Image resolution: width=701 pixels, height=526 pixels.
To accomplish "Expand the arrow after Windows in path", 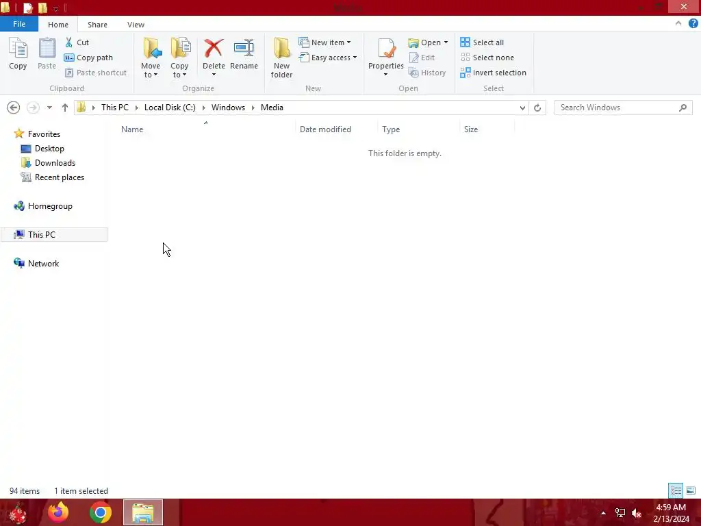I will [x=253, y=108].
